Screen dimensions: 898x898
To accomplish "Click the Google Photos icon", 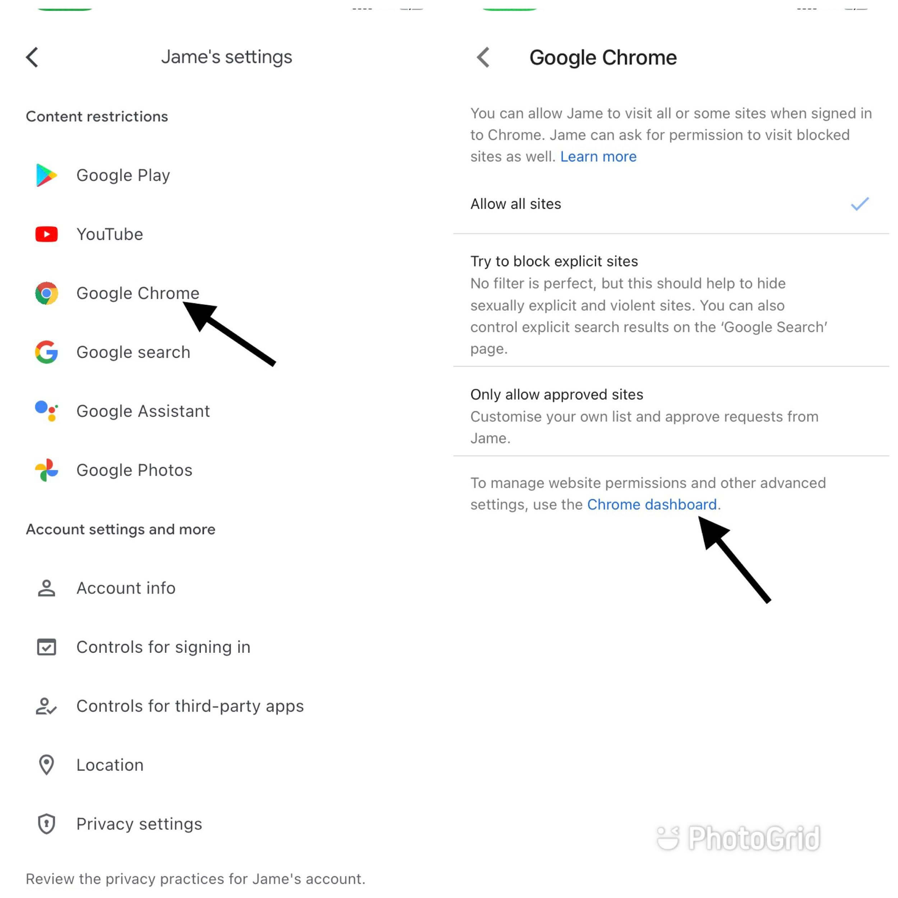I will pyautogui.click(x=46, y=469).
